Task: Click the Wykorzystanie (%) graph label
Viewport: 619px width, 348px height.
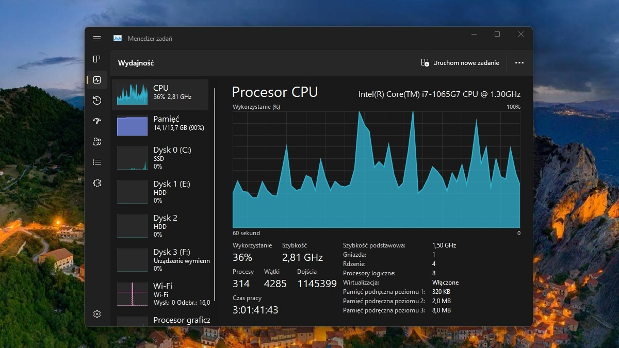Action: 256,107
